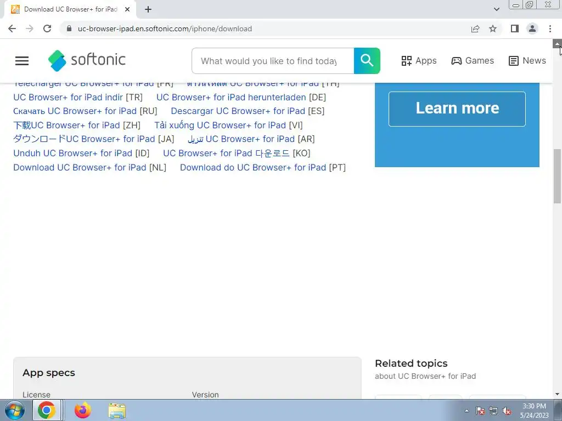The height and width of the screenshot is (421, 562).
Task: Click the License label
Action: (36, 395)
